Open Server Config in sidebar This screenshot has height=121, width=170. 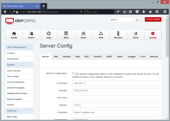click(19, 77)
